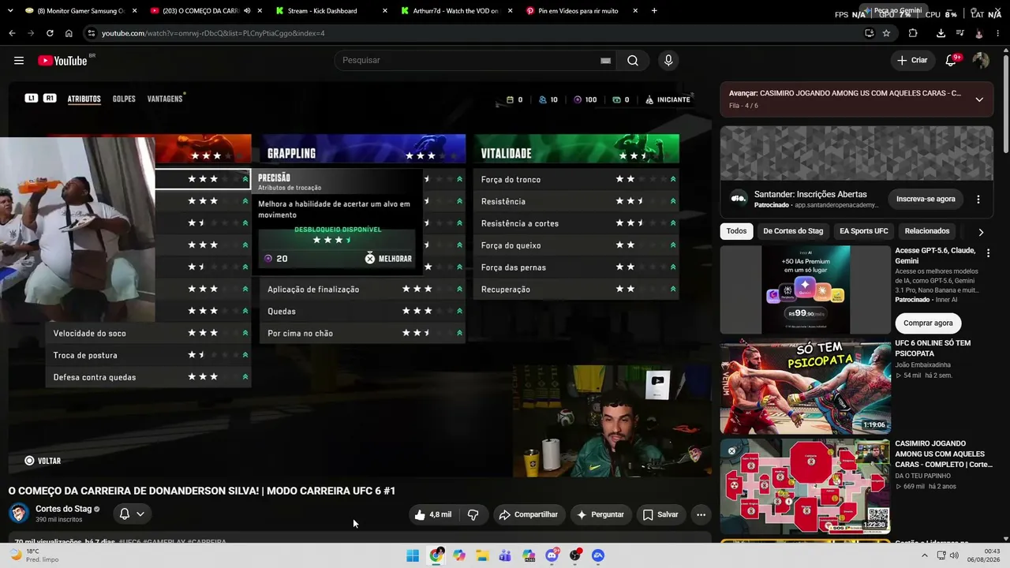Open more actions ellipsis under video

pos(701,514)
